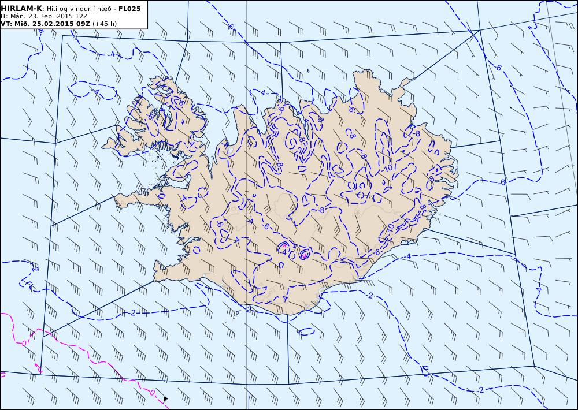Viewport: 578px width, 410px height.
Task: Select the initial time line 'IT: Mán. 23. Feb. 2015 12Z'
Action: coord(45,16)
